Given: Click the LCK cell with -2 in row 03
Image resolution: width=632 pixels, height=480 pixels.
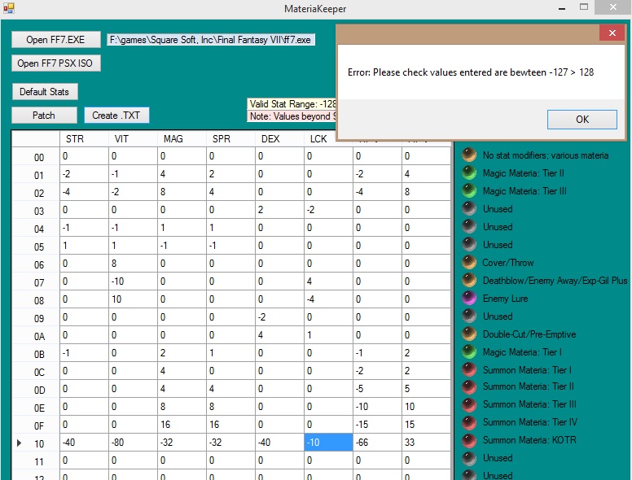Looking at the screenshot, I should [328, 209].
